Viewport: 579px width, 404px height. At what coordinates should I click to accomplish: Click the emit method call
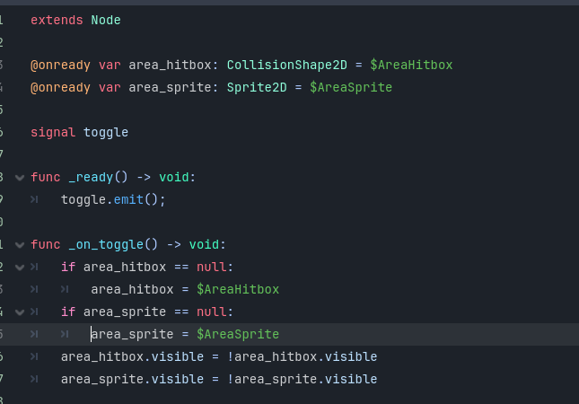[128, 200]
